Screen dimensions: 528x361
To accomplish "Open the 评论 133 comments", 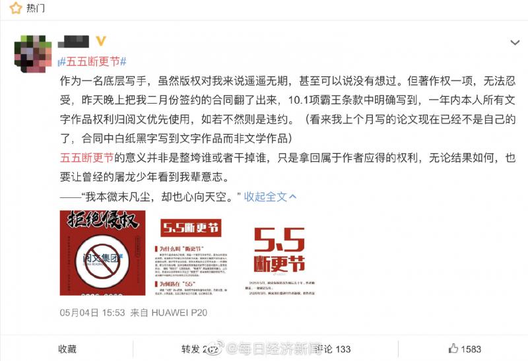I will tap(333, 349).
